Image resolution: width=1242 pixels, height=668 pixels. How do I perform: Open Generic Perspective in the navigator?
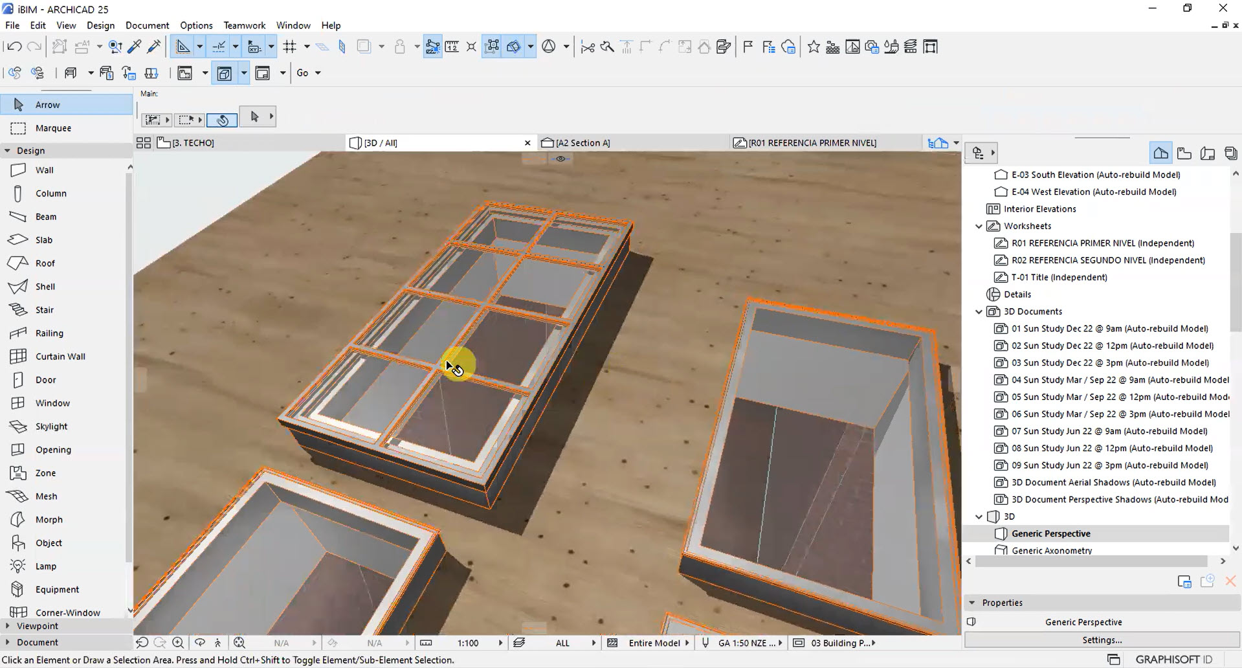tap(1050, 533)
